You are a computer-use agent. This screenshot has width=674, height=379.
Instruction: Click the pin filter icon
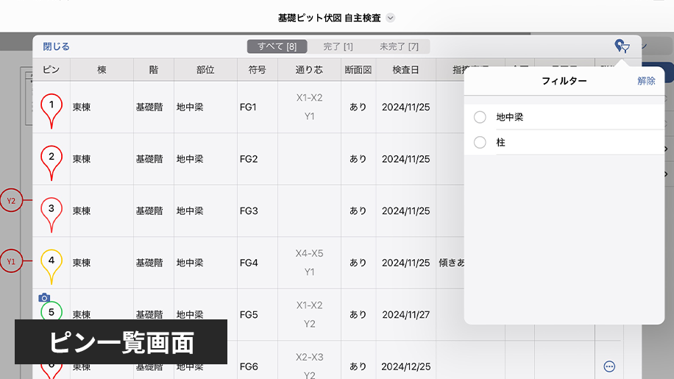click(622, 46)
